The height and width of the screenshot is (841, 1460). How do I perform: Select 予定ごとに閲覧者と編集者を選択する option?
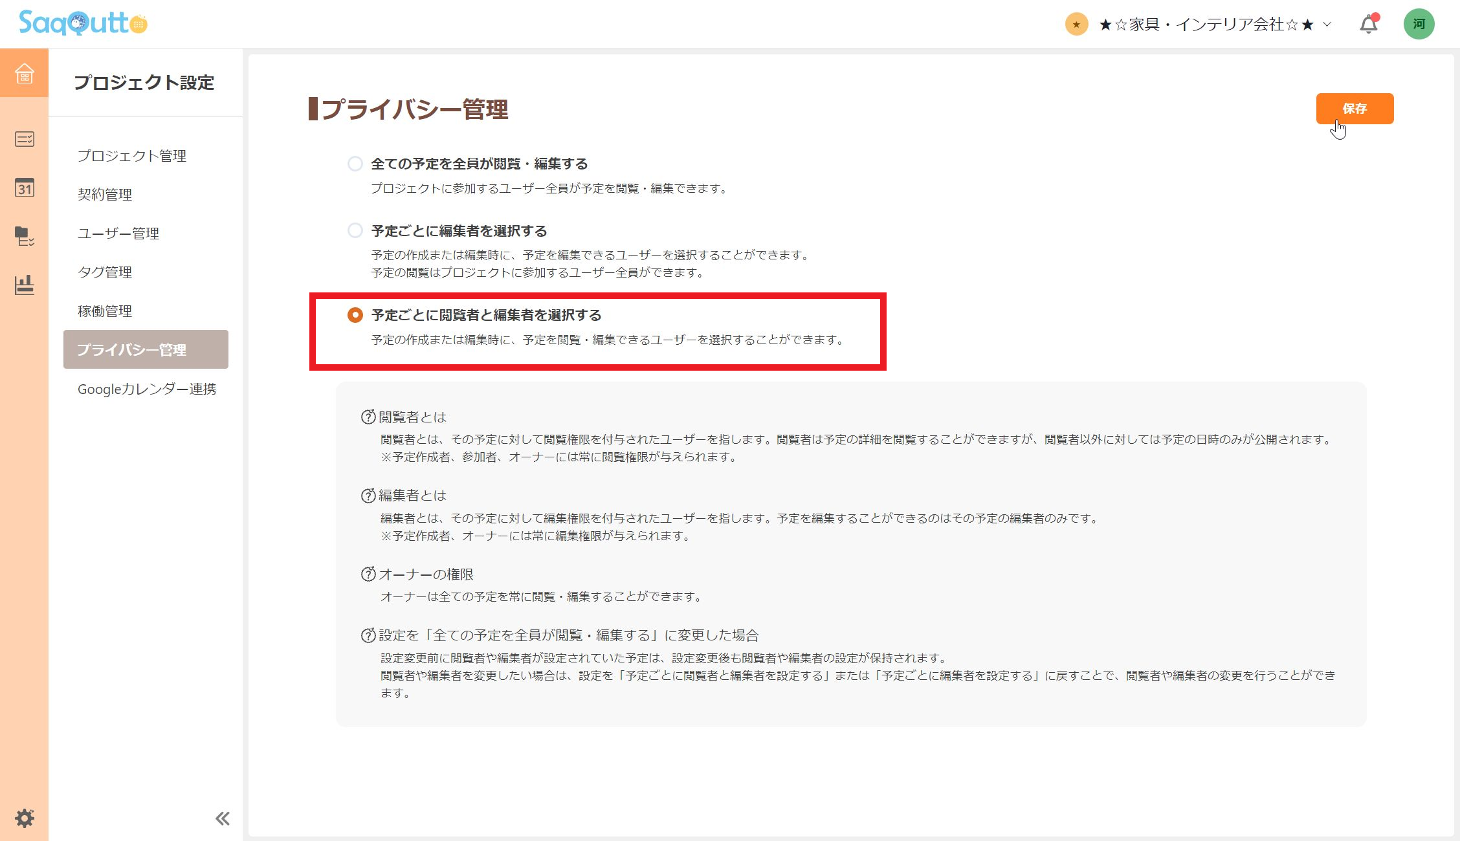(x=355, y=315)
